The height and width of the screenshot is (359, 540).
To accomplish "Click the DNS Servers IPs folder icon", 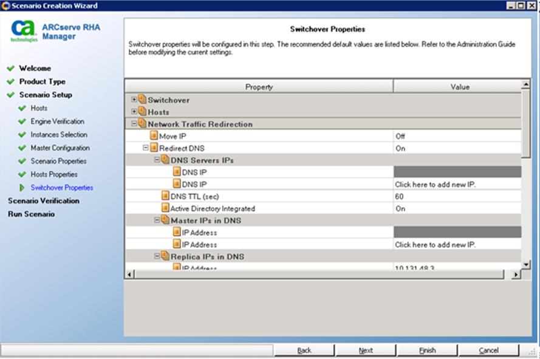I will pyautogui.click(x=165, y=160).
